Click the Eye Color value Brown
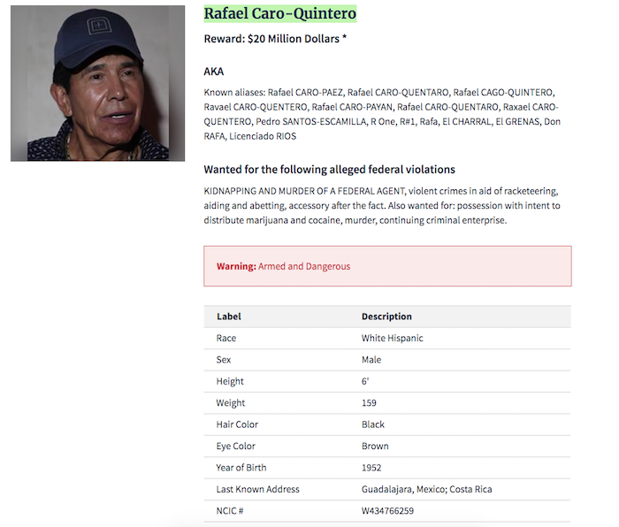 pyautogui.click(x=375, y=447)
